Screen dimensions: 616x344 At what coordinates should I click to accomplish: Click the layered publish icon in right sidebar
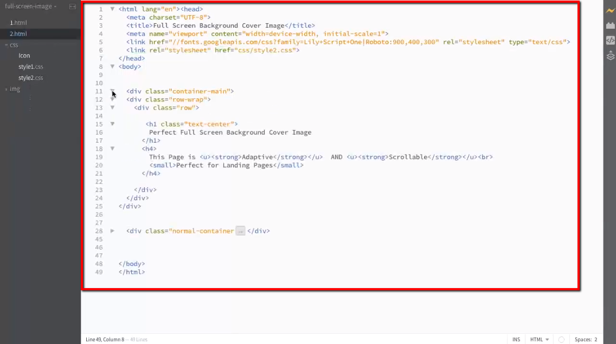(x=611, y=55)
